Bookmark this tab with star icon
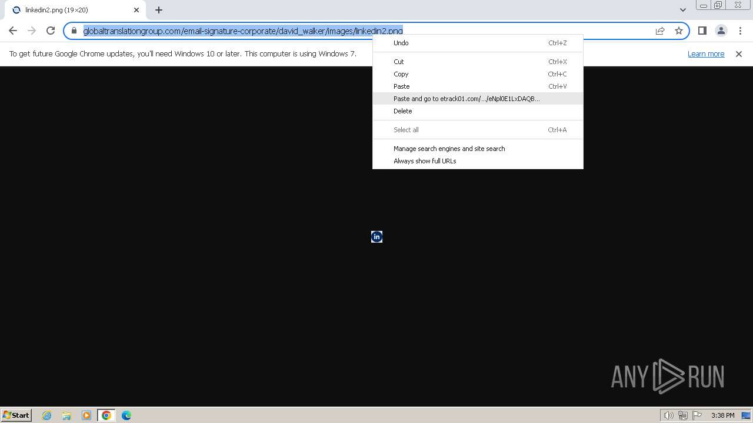753x423 pixels. (679, 31)
